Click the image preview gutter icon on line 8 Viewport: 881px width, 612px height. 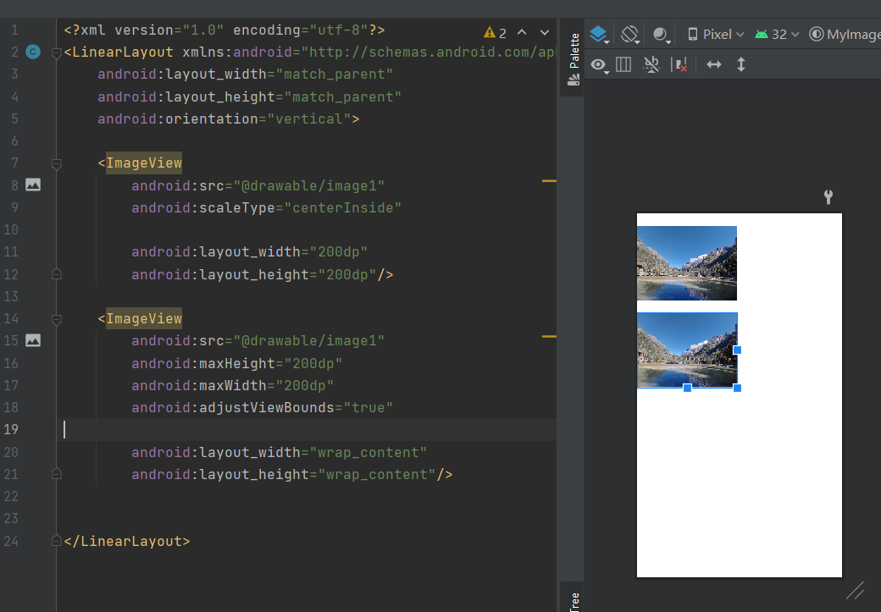point(32,185)
